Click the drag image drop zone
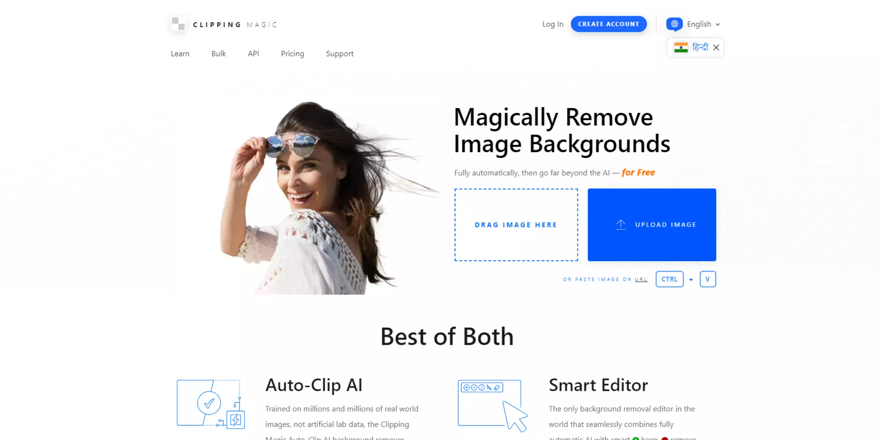The image size is (880, 440). 516,224
